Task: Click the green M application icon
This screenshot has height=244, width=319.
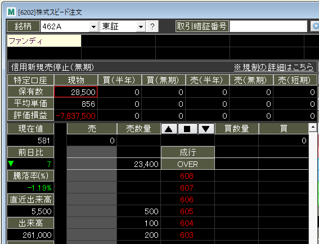Action: (x=11, y=12)
